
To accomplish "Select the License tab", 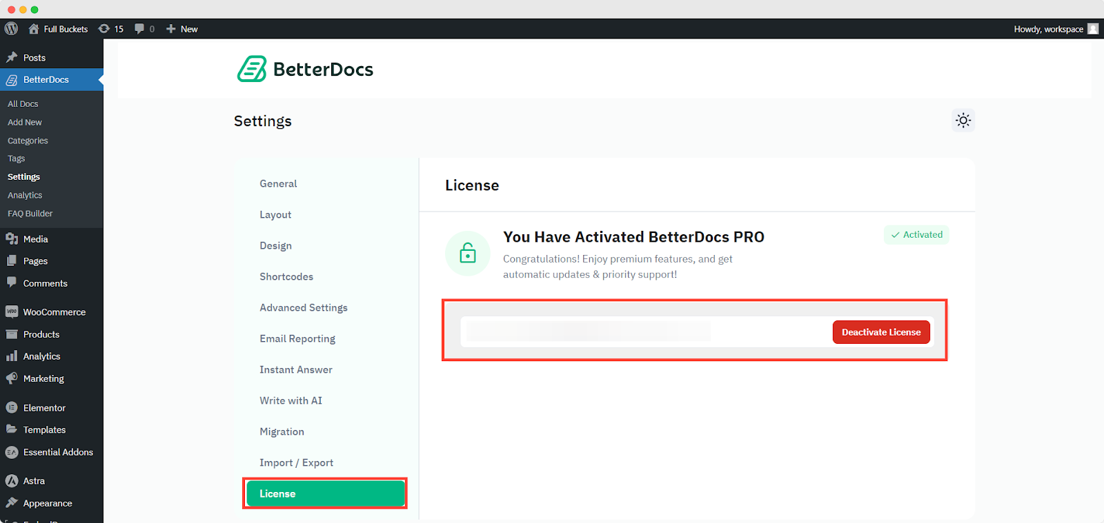I will pos(325,493).
